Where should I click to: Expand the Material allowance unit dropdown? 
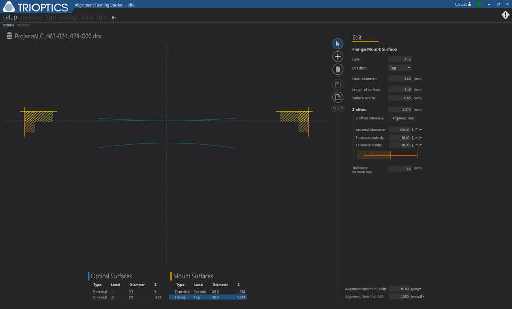click(417, 130)
